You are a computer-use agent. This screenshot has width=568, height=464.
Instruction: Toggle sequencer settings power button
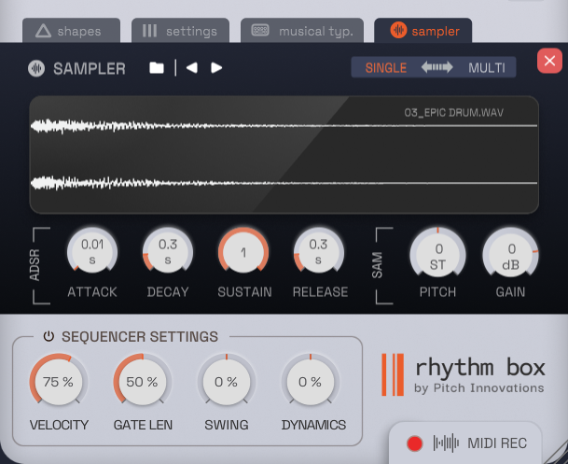point(48,337)
